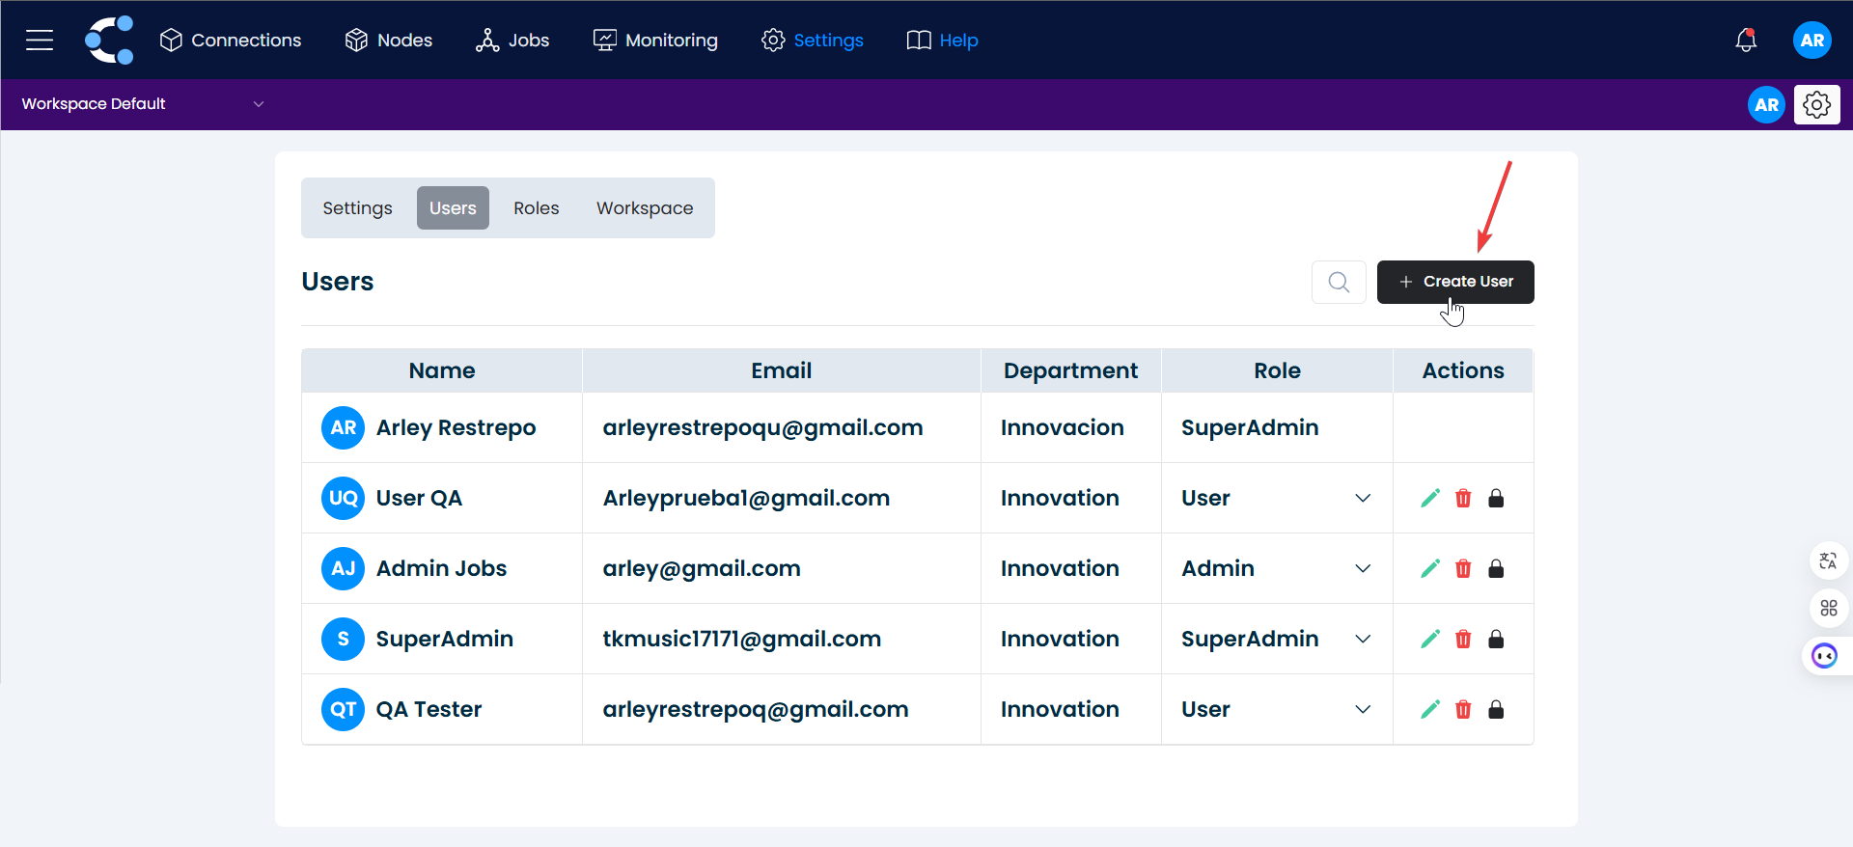Toggle lock for QA Tester
Screen dimensions: 1853x847
point(1496,709)
